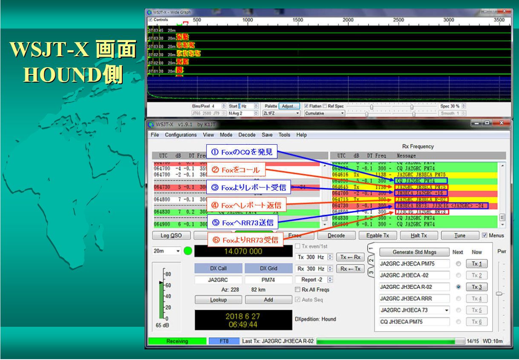Click the 14.070 000 frequency display
The height and width of the screenshot is (360, 519).
(x=244, y=251)
